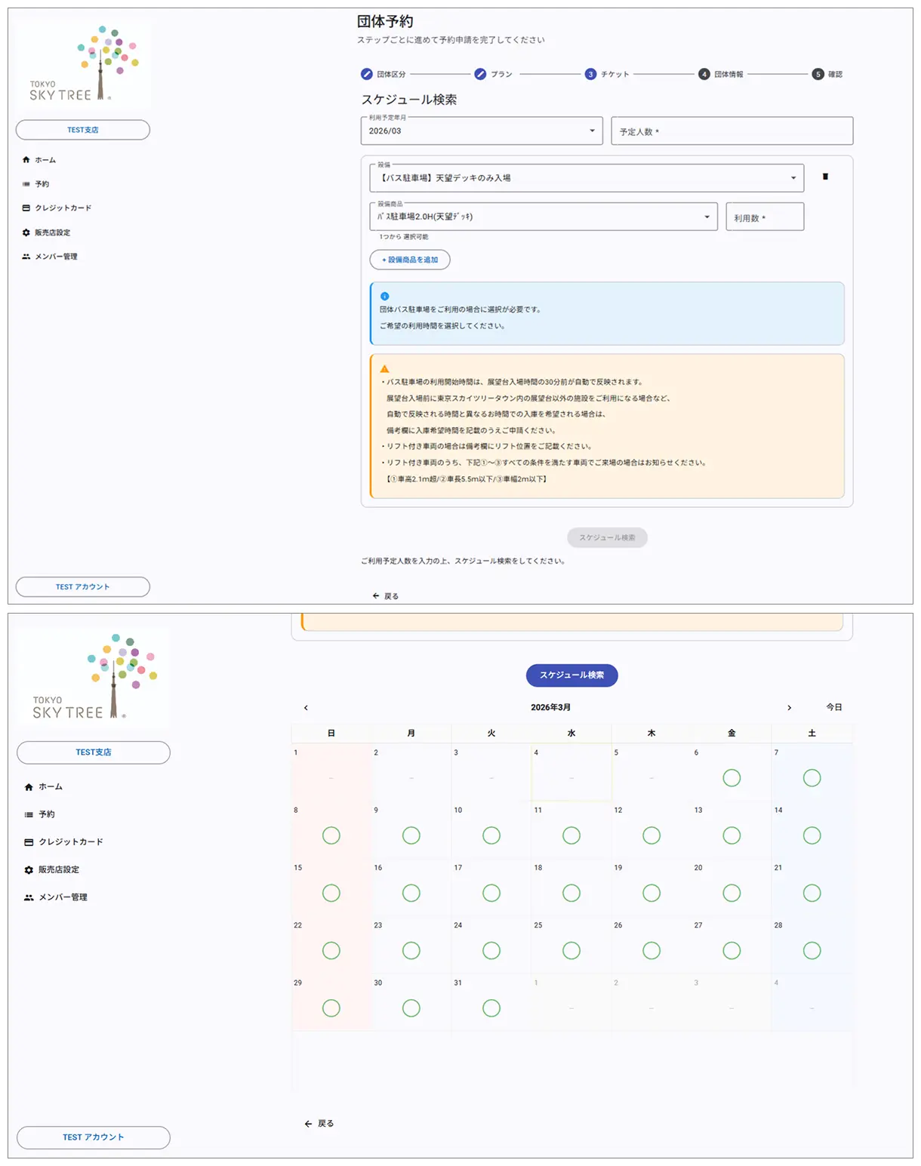Delete the 設備 row with trash icon
The height and width of the screenshot is (1166, 921).
pos(825,177)
